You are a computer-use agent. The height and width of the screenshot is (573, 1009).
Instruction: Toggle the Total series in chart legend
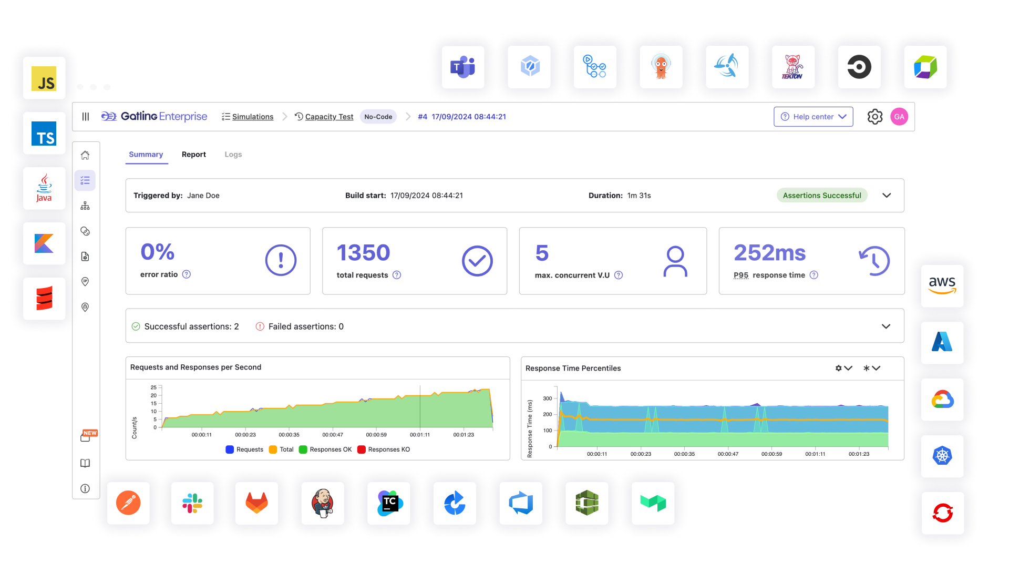281,449
